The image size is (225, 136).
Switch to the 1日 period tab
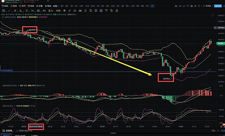coord(72,6)
